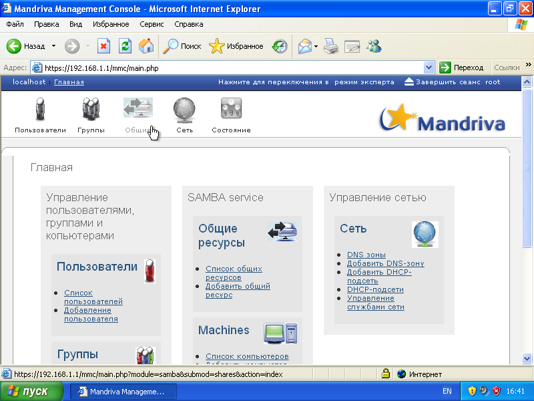Open the Файл menu
The width and height of the screenshot is (534, 401).
15,24
